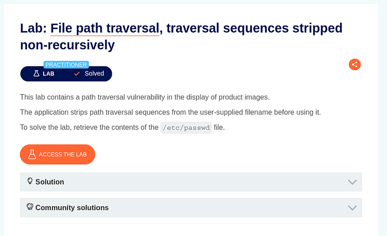Click the sentence about stripping traversal sequences
Image resolution: width=387 pixels, height=236 pixels.
170,112
